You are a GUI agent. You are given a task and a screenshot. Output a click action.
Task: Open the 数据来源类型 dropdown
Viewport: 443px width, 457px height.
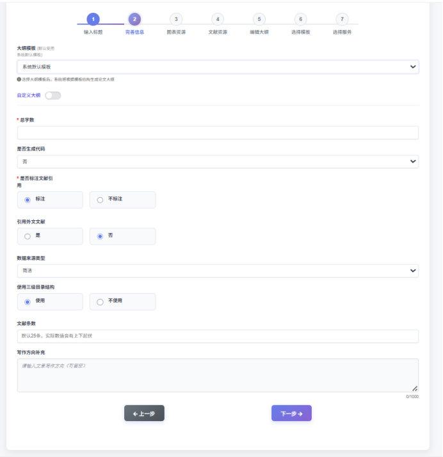pyautogui.click(x=218, y=271)
